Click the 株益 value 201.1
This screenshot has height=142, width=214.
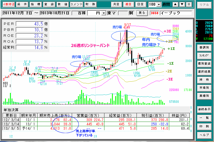pos(184,120)
